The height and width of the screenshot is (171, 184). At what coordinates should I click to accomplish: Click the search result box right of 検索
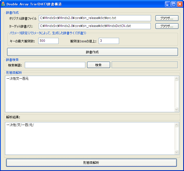click(x=145, y=65)
